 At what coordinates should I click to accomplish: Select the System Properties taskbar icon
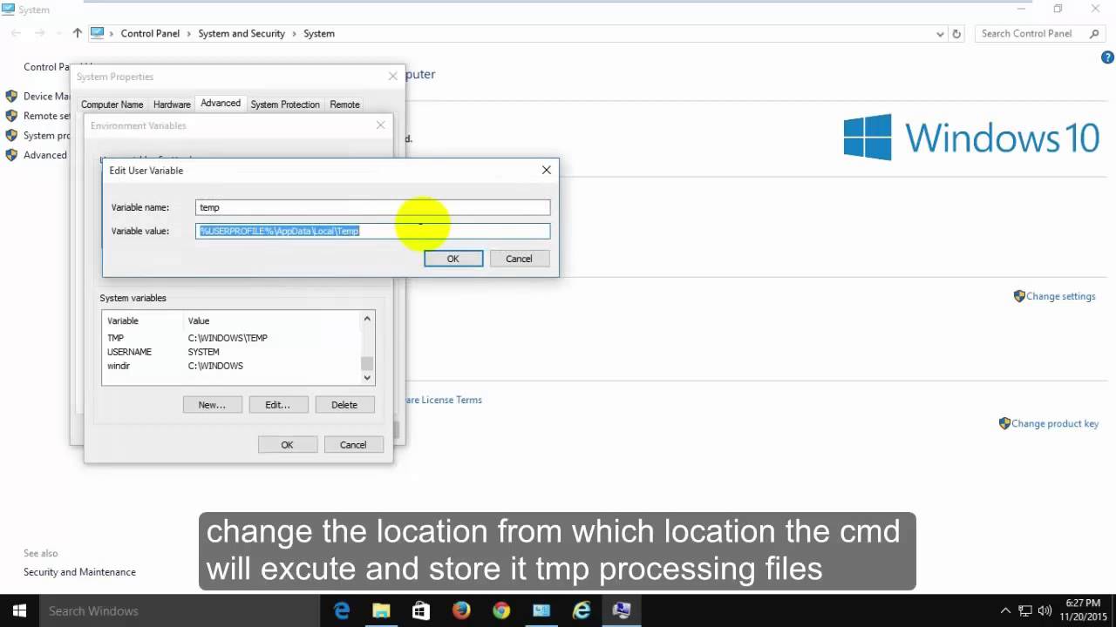[622, 610]
